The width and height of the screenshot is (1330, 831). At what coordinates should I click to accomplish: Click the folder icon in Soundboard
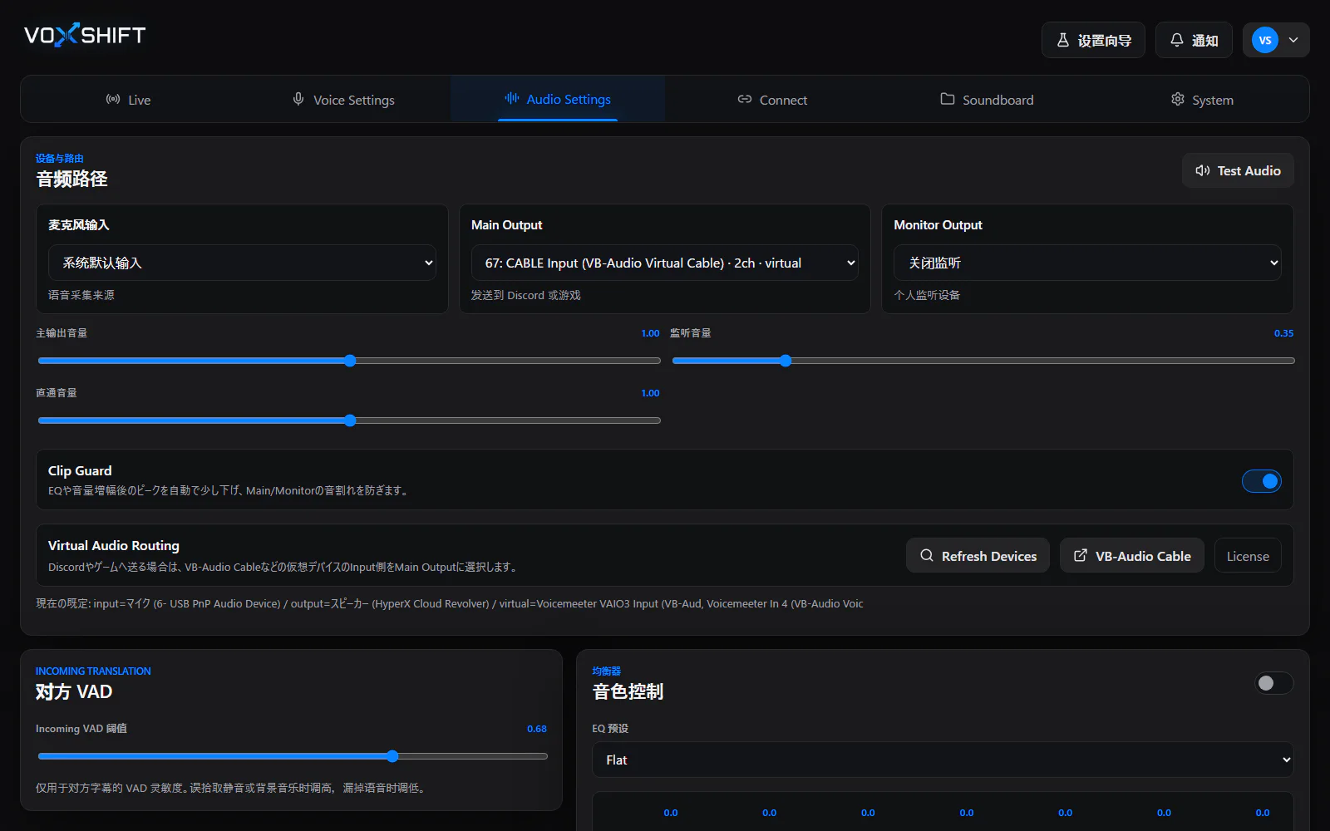[x=948, y=99]
